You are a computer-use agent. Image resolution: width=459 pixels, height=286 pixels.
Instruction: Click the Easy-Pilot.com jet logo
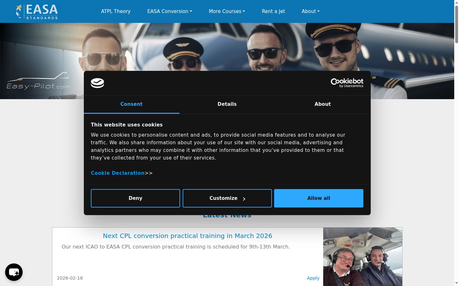coord(38,81)
